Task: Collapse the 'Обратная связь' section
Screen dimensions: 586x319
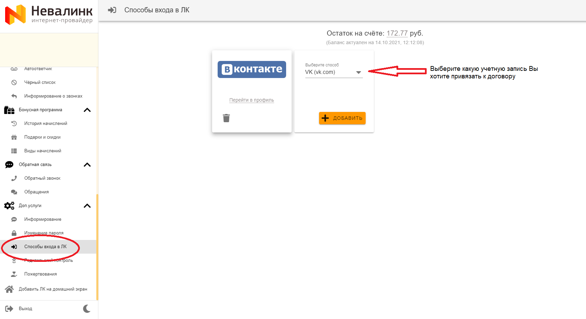Action: (x=87, y=165)
